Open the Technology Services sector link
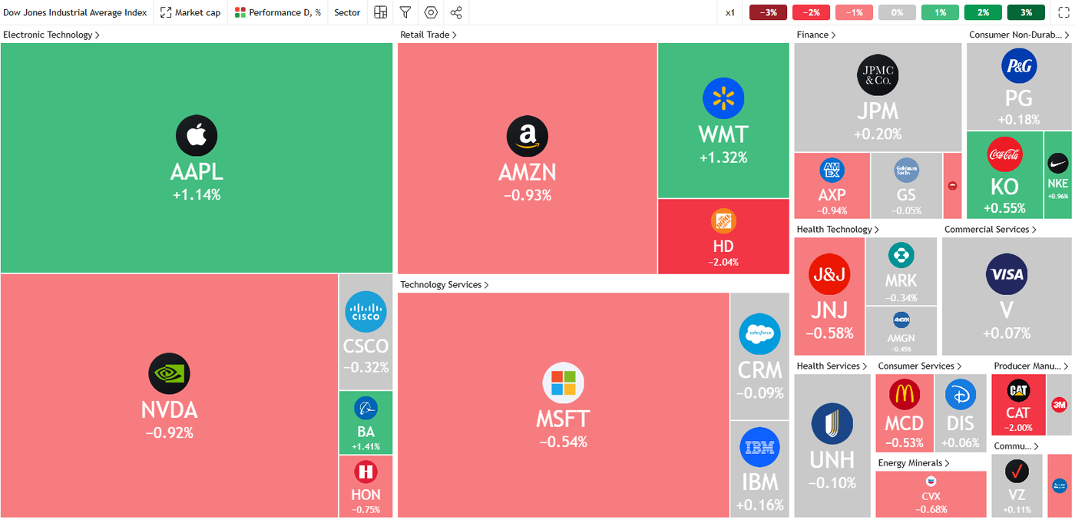 pos(444,284)
